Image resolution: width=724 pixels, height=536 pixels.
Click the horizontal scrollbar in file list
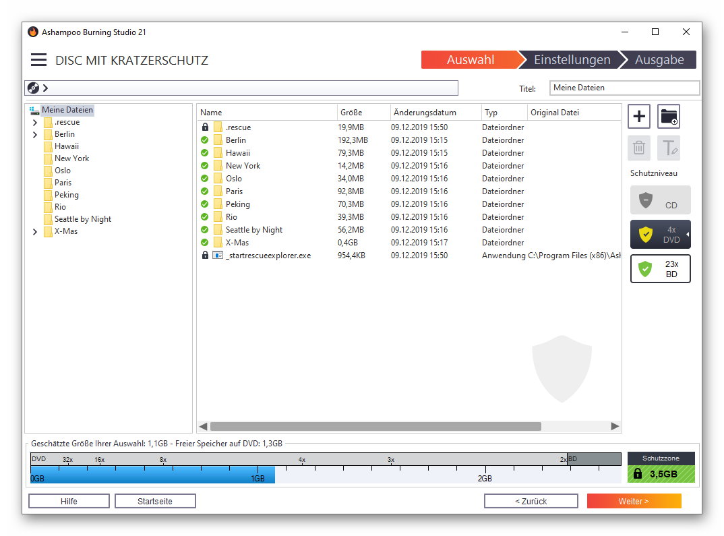375,426
